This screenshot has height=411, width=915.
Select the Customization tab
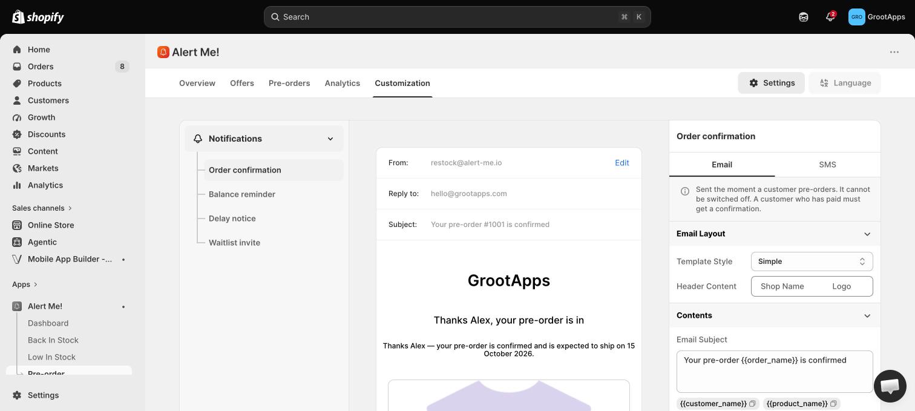402,83
